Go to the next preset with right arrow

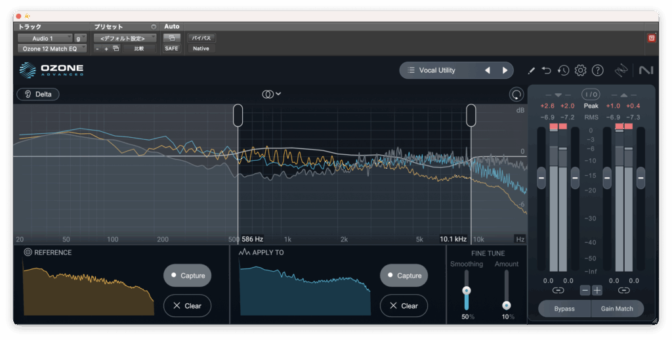[505, 70]
